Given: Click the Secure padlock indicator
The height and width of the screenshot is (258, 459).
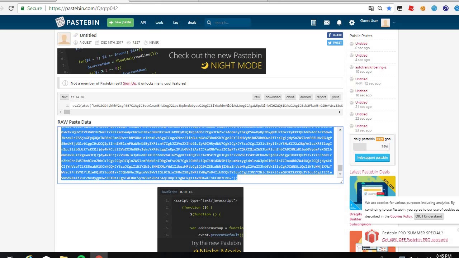Looking at the screenshot, I should (x=32, y=8).
